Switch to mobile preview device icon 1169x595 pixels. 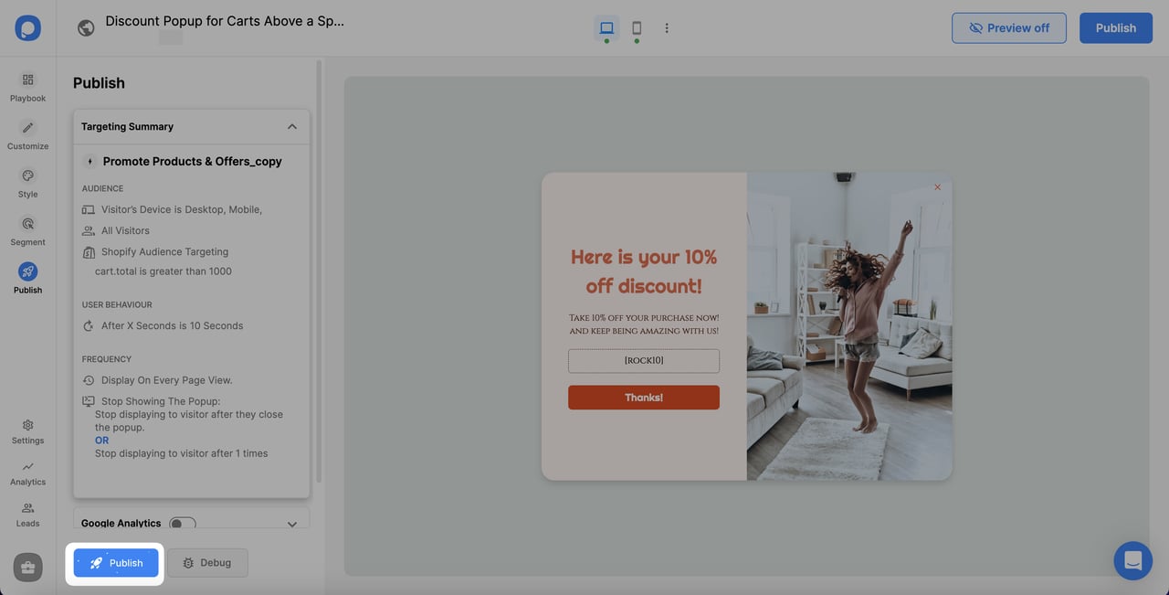coord(637,27)
